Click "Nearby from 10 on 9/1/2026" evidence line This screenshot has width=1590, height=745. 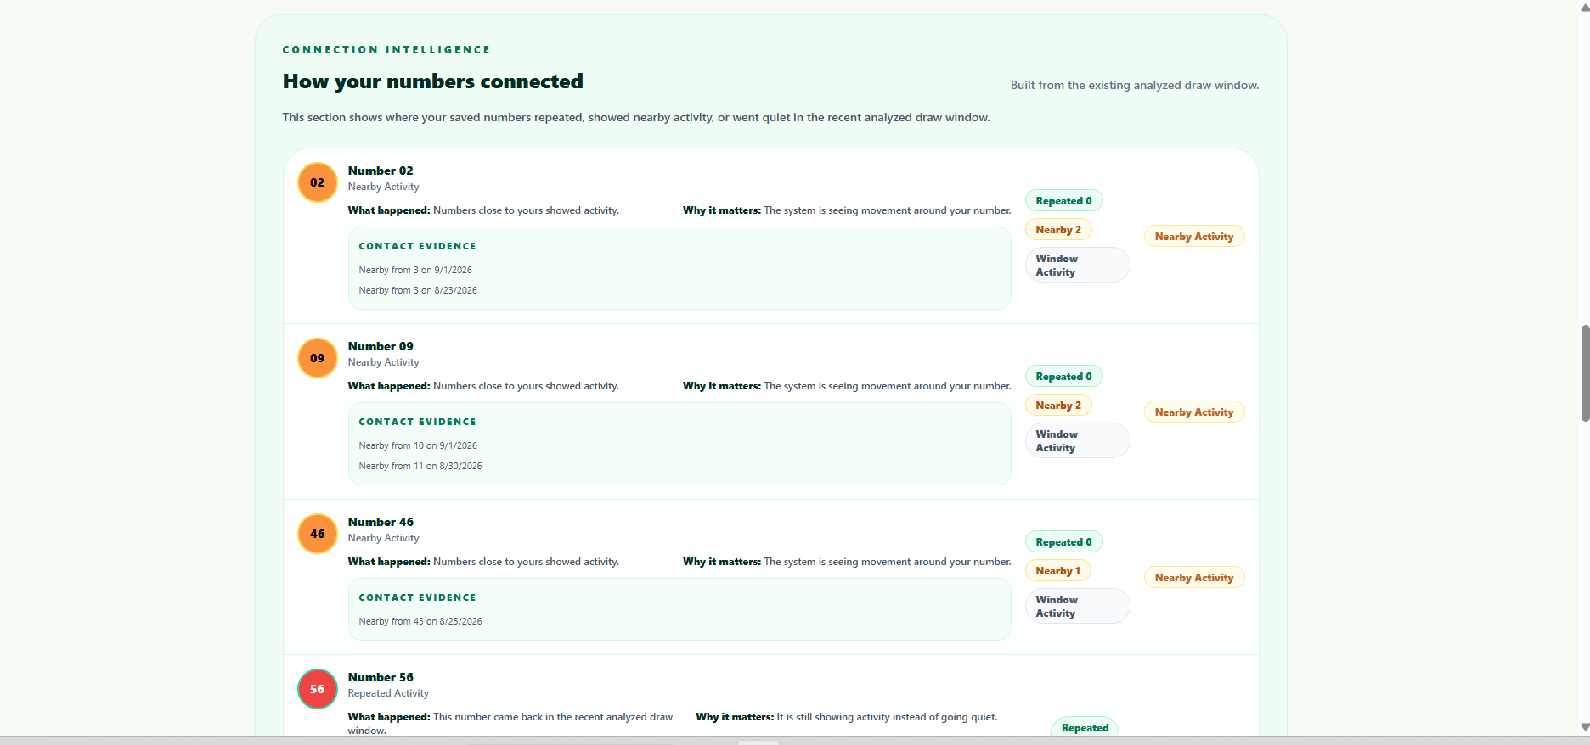[418, 445]
